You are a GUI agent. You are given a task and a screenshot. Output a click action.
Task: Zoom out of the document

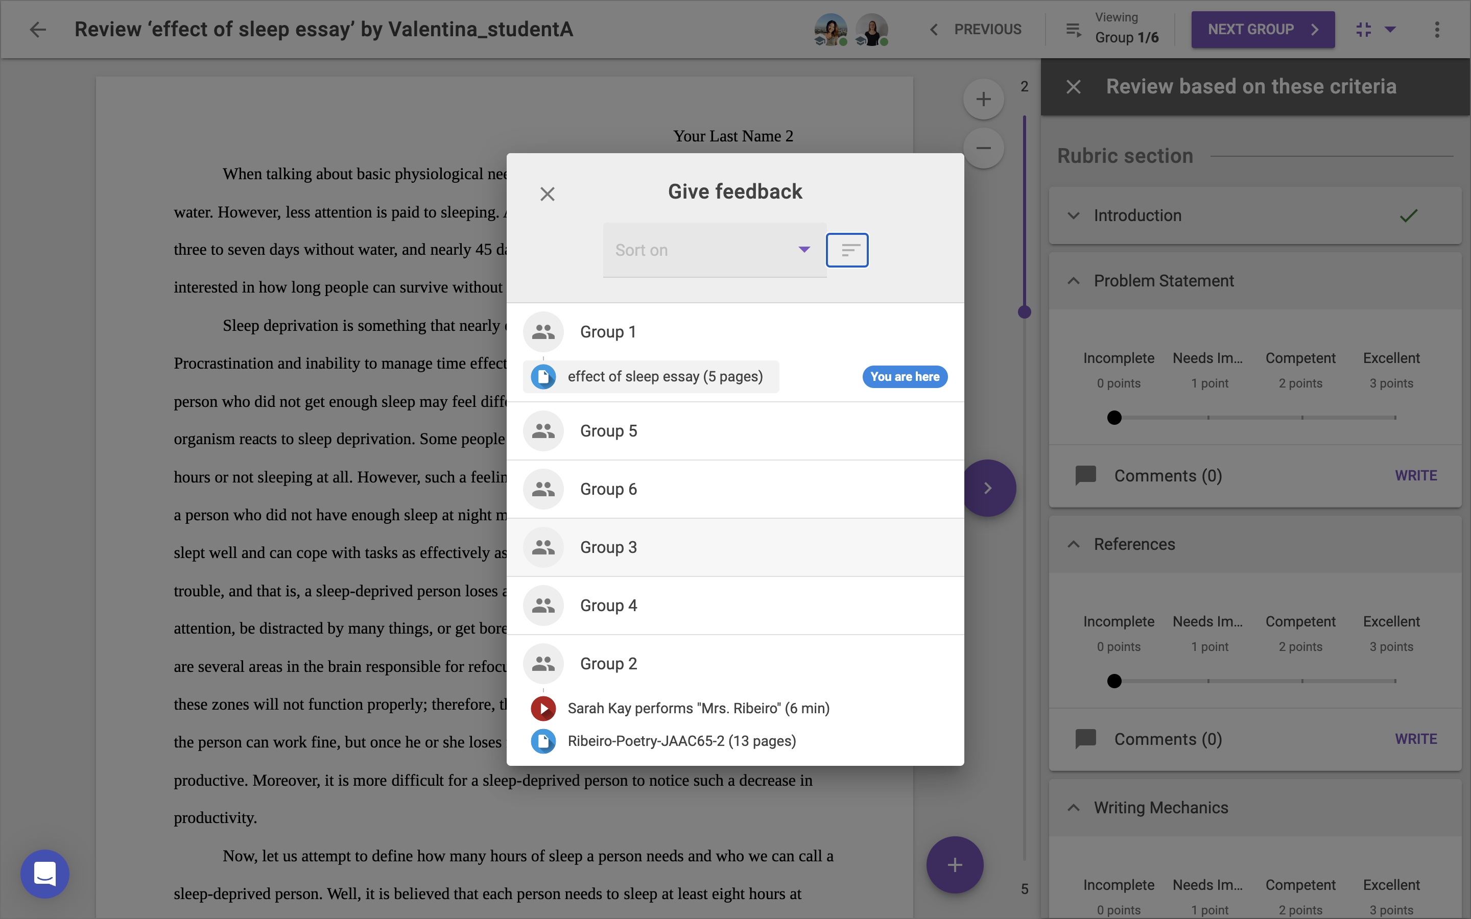click(x=983, y=148)
